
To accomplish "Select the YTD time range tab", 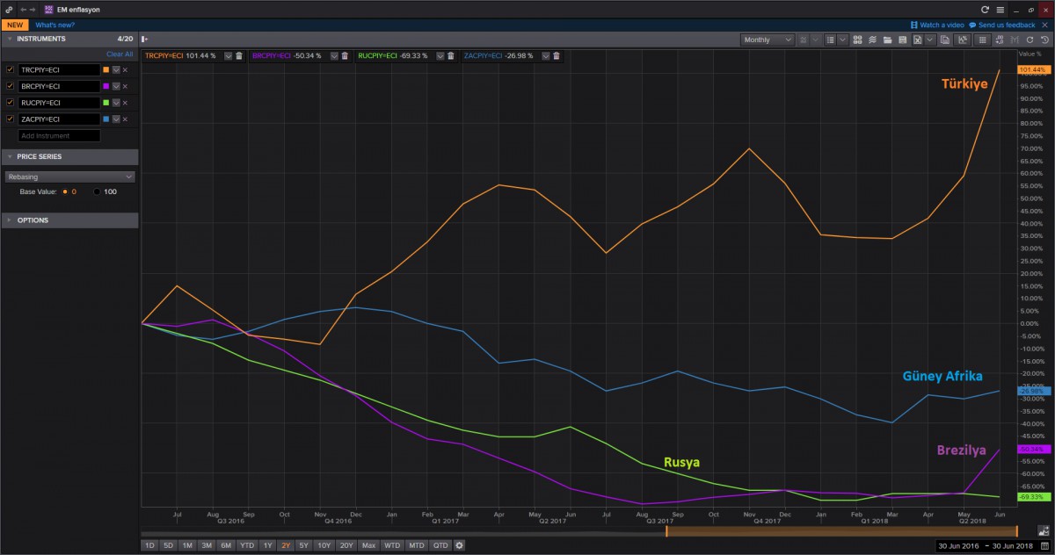I will (247, 545).
